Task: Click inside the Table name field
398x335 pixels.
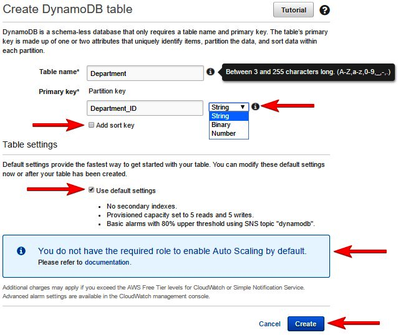Action: 145,73
